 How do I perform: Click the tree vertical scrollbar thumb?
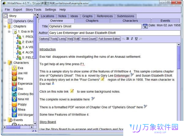[35, 37]
